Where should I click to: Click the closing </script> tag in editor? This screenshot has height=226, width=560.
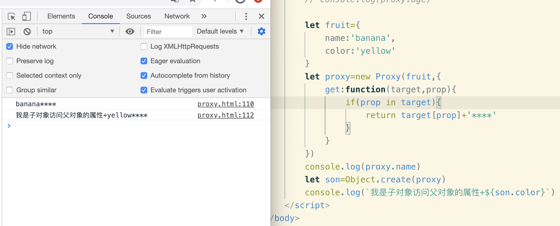tap(307, 205)
